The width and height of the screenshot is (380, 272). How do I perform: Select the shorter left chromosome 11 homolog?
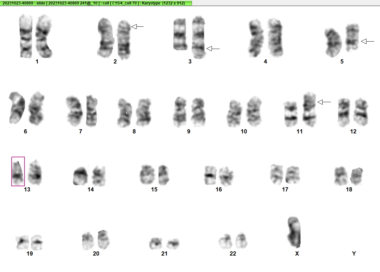[x=291, y=114]
